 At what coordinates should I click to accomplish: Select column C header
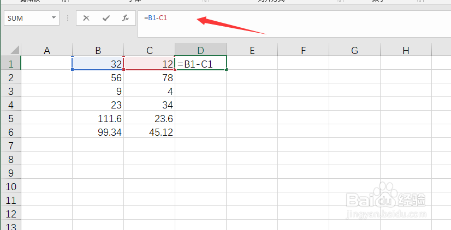(x=149, y=50)
